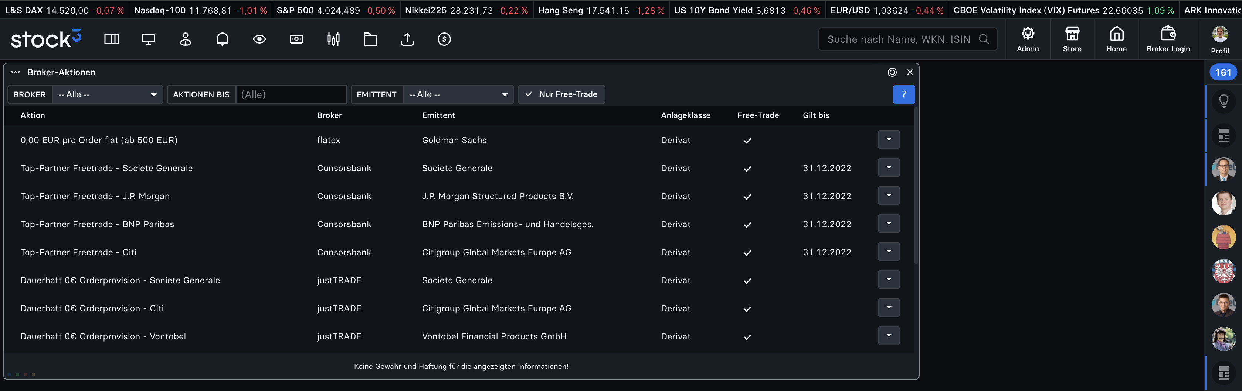Open the Store
Viewport: 1242px width, 391px height.
pos(1072,39)
